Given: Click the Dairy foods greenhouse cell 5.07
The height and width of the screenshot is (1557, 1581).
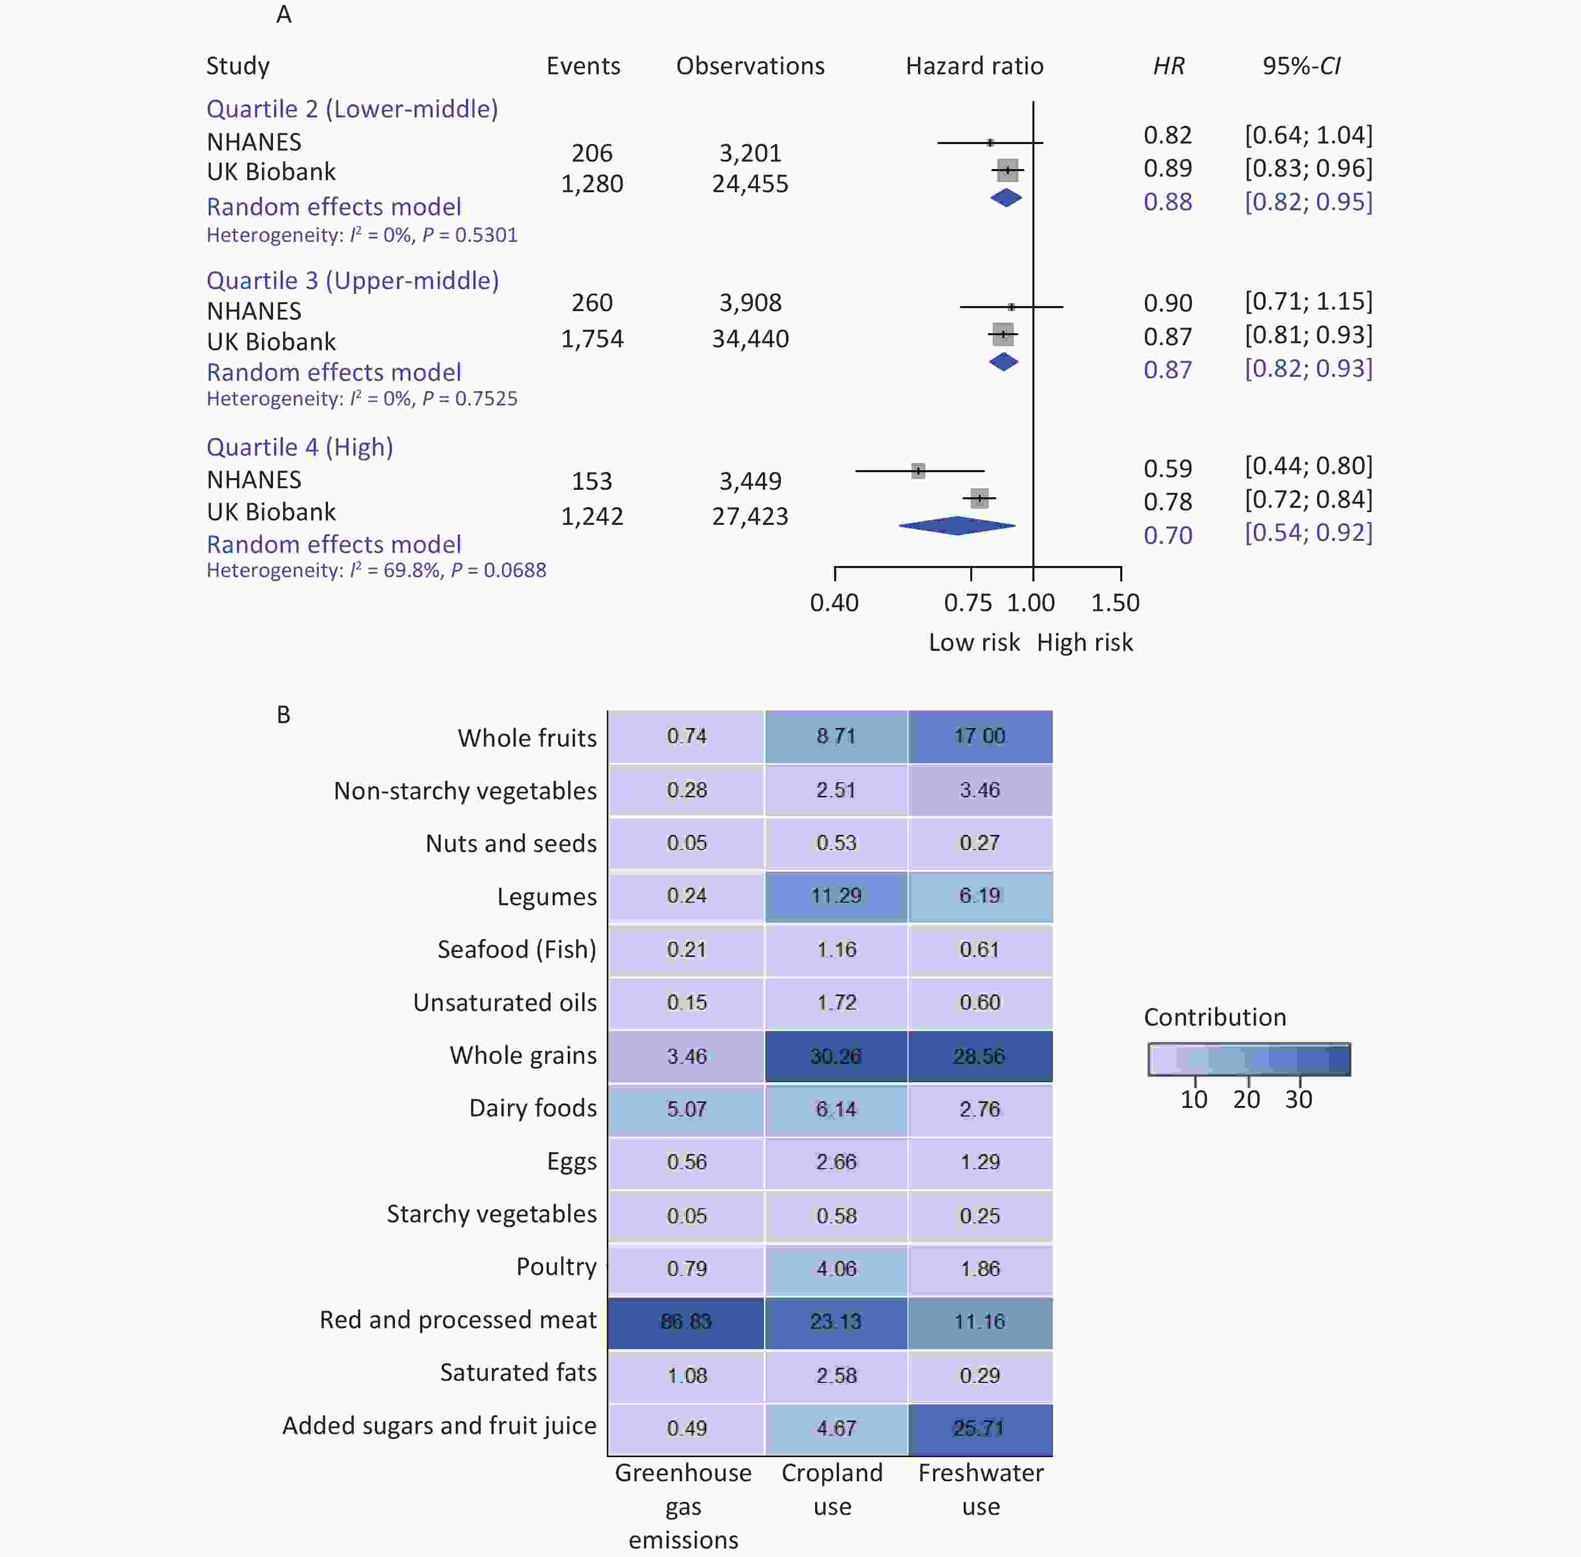Looking at the screenshot, I should [x=686, y=1110].
